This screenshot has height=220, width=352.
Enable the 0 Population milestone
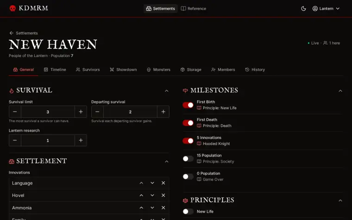[x=188, y=176]
